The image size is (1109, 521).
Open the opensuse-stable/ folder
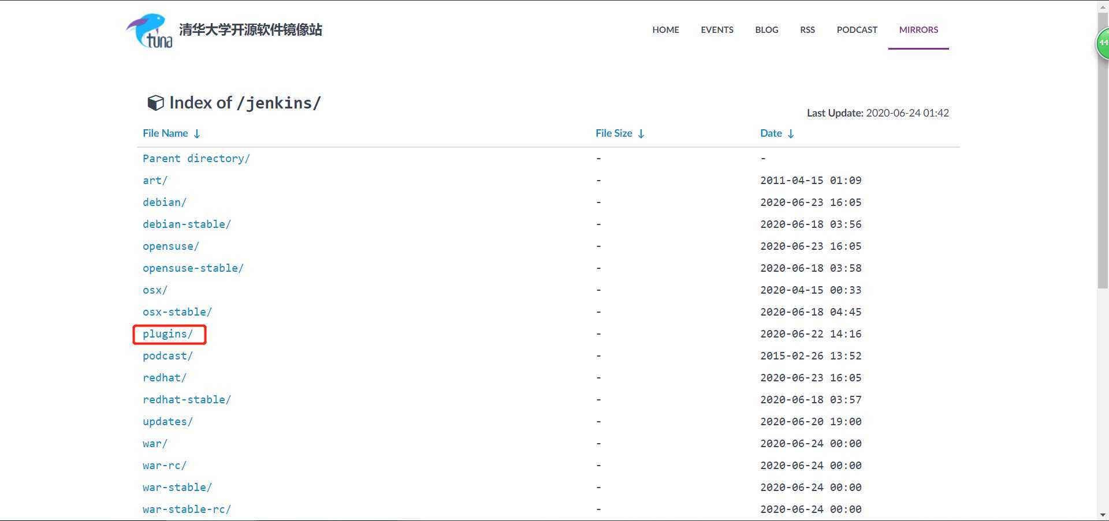point(193,268)
